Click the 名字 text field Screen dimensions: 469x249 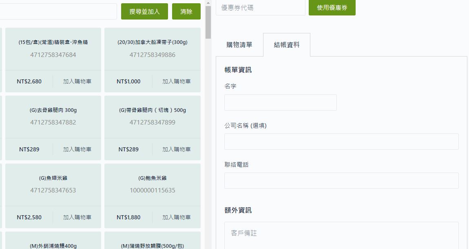pyautogui.click(x=280, y=103)
